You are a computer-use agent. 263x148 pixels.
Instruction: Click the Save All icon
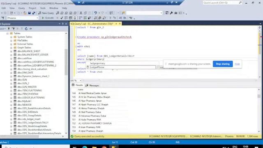coord(34,13)
